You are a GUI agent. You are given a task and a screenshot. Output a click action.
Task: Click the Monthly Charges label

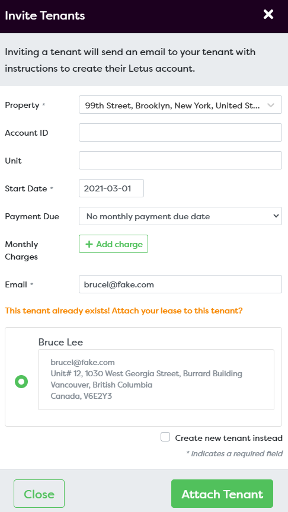click(21, 251)
